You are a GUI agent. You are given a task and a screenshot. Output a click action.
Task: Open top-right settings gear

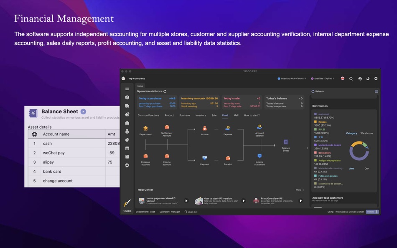(x=376, y=78)
